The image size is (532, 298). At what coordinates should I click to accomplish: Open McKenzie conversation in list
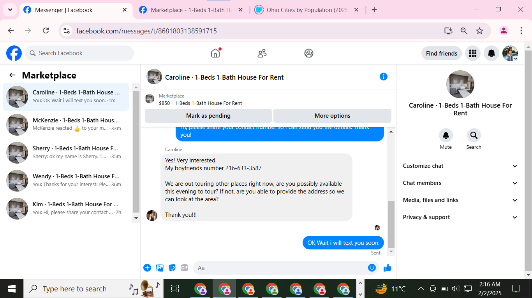[66, 125]
